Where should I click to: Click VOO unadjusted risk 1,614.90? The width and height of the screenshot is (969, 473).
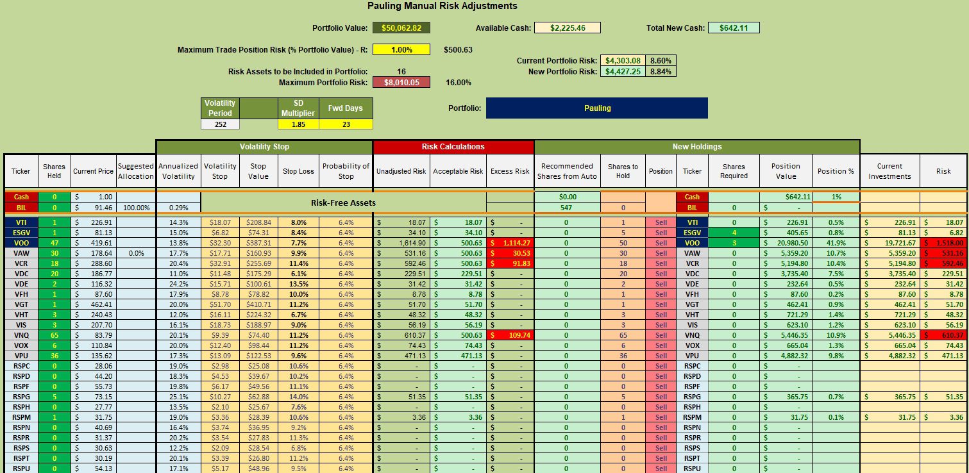click(x=401, y=243)
